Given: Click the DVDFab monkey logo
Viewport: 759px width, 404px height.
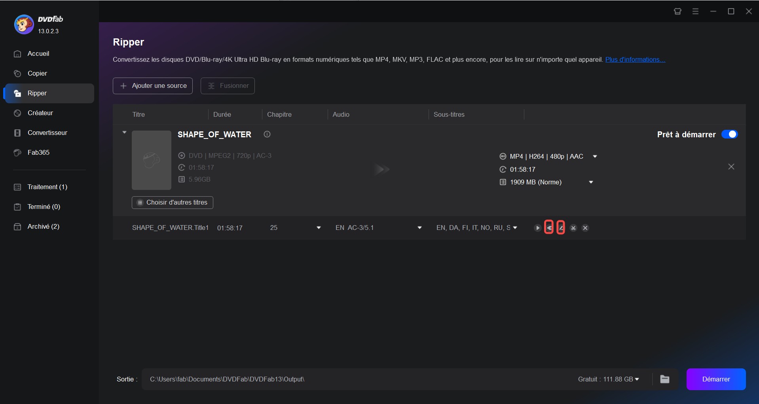Looking at the screenshot, I should (24, 25).
